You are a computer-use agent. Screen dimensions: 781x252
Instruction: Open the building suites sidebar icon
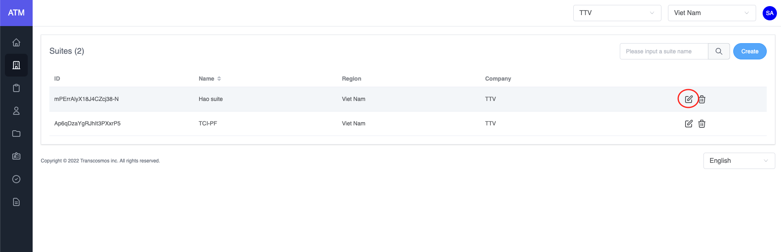tap(16, 65)
